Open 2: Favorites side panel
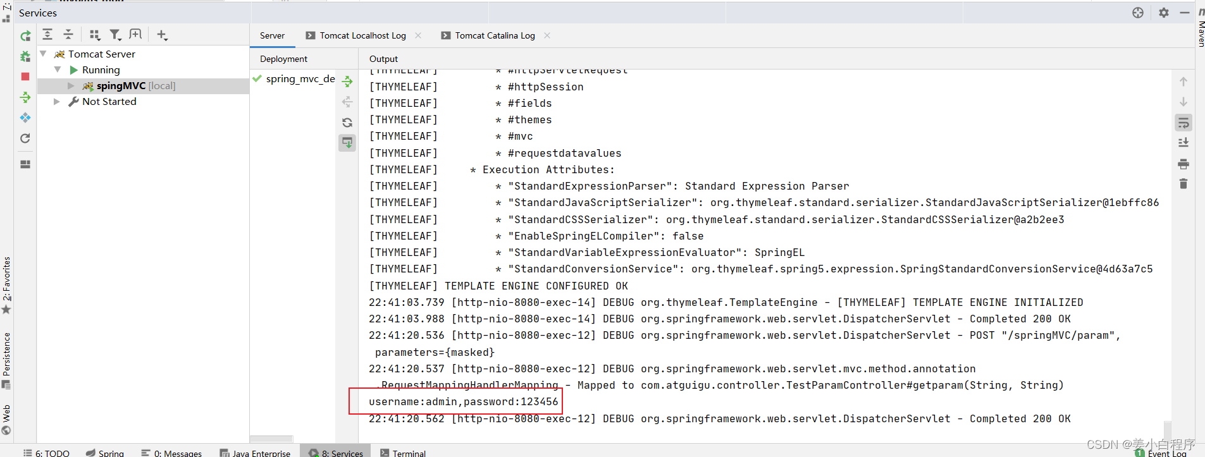The height and width of the screenshot is (457, 1205). click(6, 284)
